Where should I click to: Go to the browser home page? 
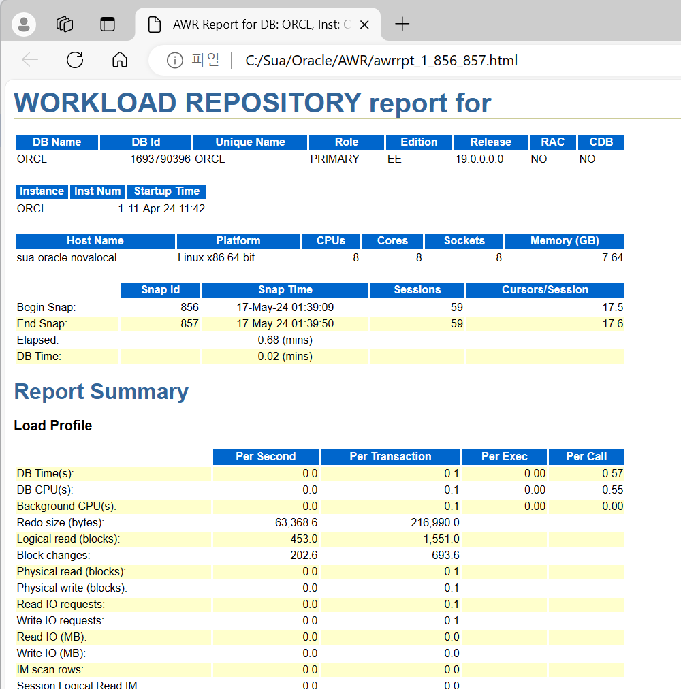tap(120, 60)
